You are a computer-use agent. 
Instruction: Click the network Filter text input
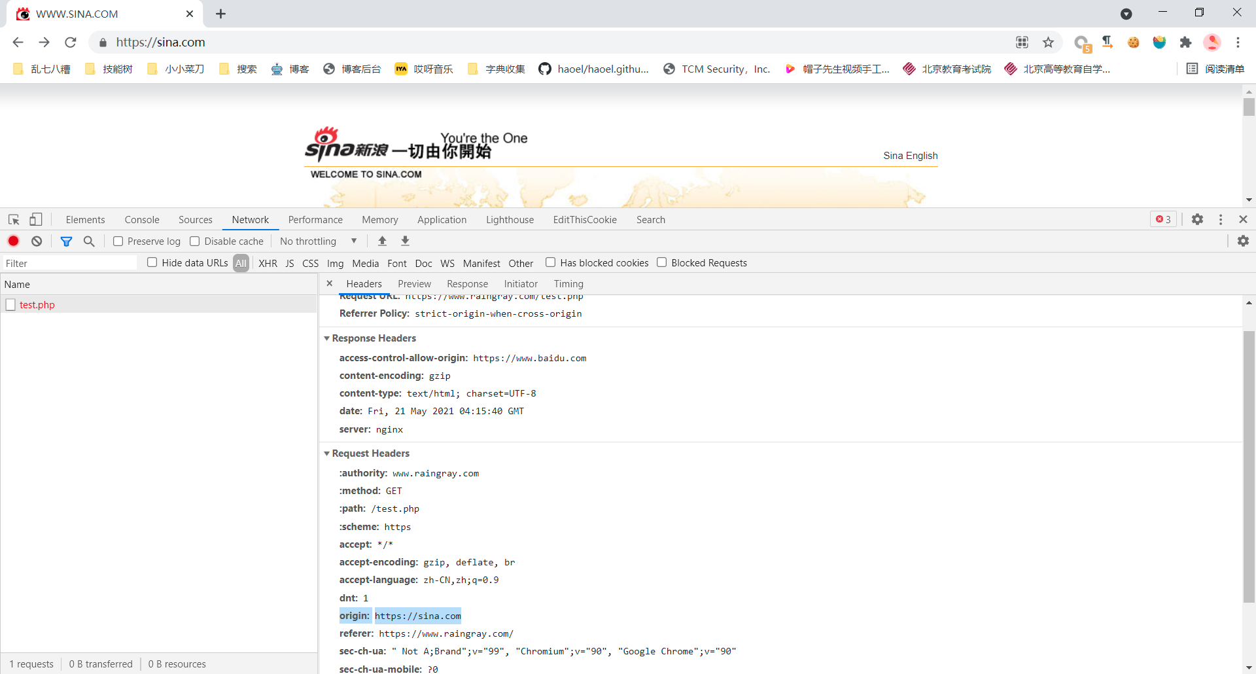click(x=70, y=263)
